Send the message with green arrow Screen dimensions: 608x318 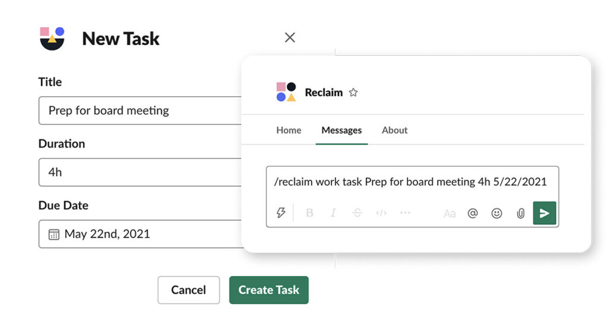click(x=544, y=213)
